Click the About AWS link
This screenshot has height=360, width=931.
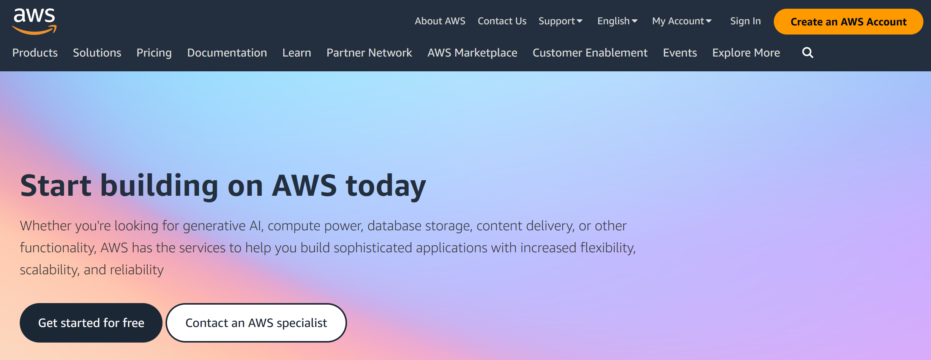(x=440, y=21)
